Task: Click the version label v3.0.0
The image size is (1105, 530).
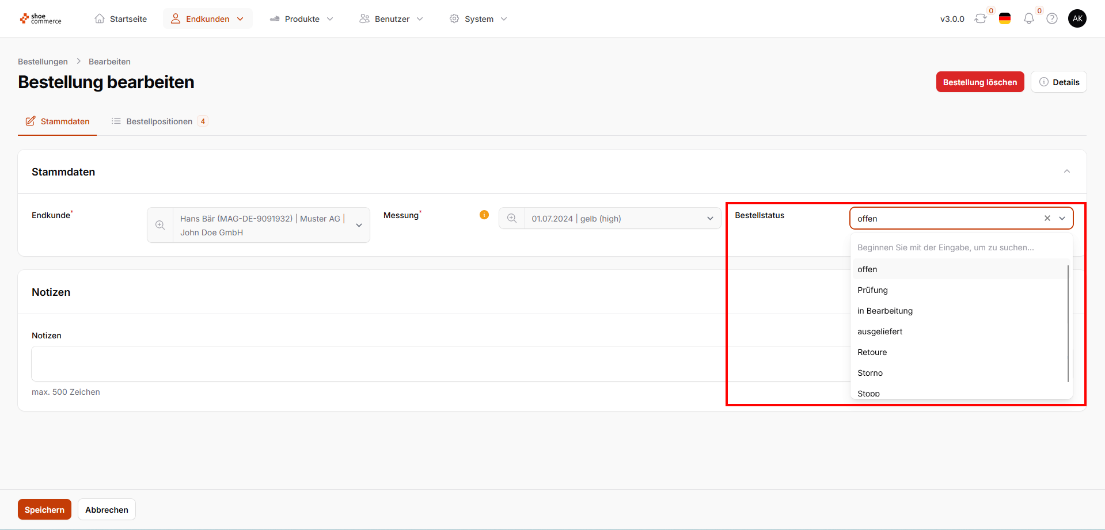Action: 952,19
